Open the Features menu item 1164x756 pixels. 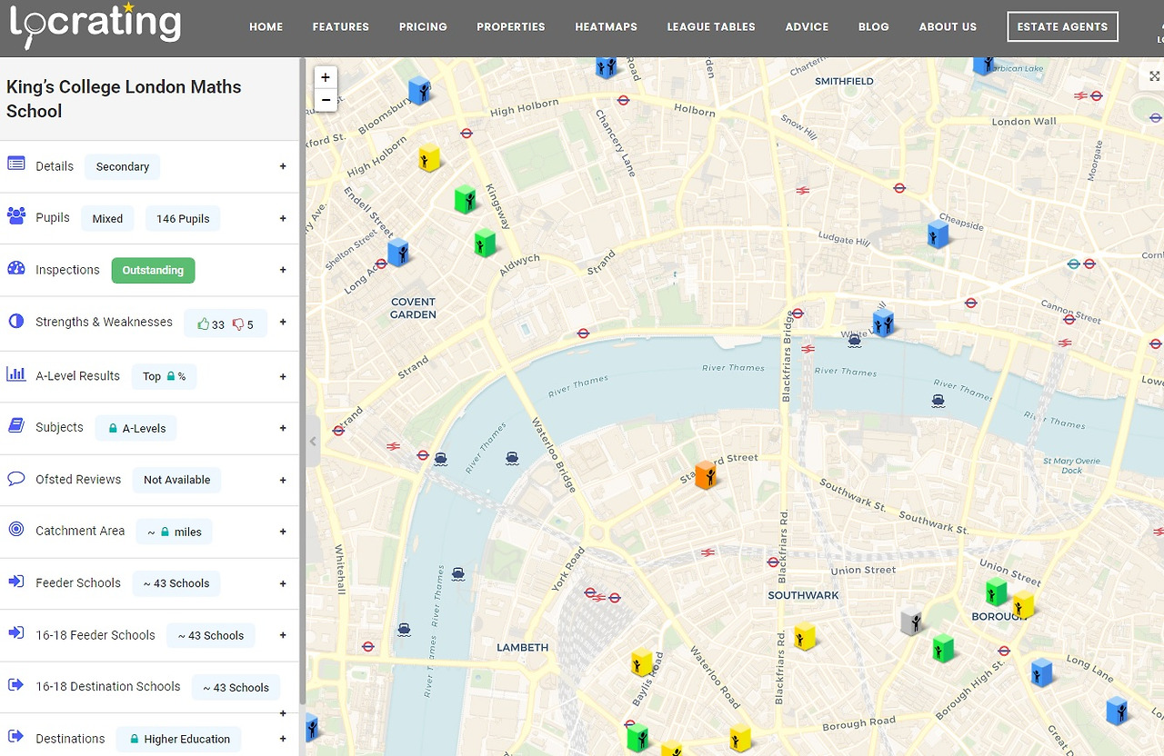click(x=341, y=26)
